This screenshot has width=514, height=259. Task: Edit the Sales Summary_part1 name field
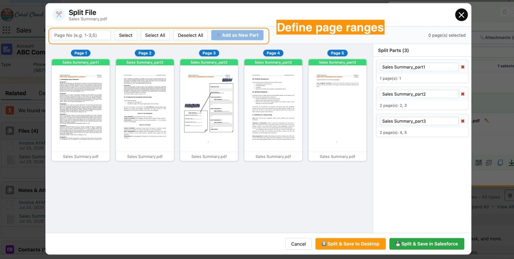click(419, 67)
